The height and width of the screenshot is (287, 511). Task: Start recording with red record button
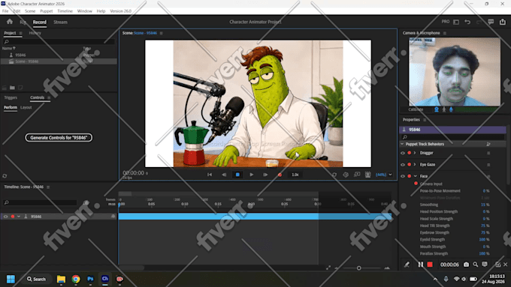click(280, 175)
